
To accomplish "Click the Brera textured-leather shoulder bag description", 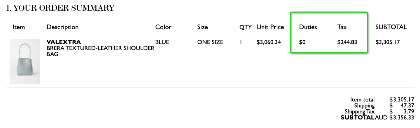I will coord(100,51).
